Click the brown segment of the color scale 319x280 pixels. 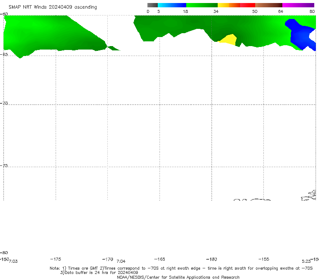(x=269, y=5)
